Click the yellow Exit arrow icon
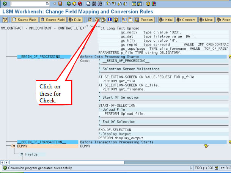The width and height of the screenshot is (231, 173). point(74,3)
